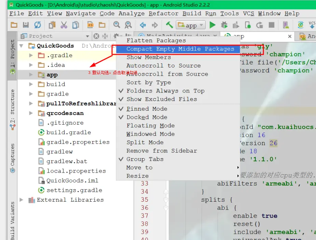Click the Paste clipboard icon
Screen dimensions: 316x240
pyautogui.click(x=52, y=25)
